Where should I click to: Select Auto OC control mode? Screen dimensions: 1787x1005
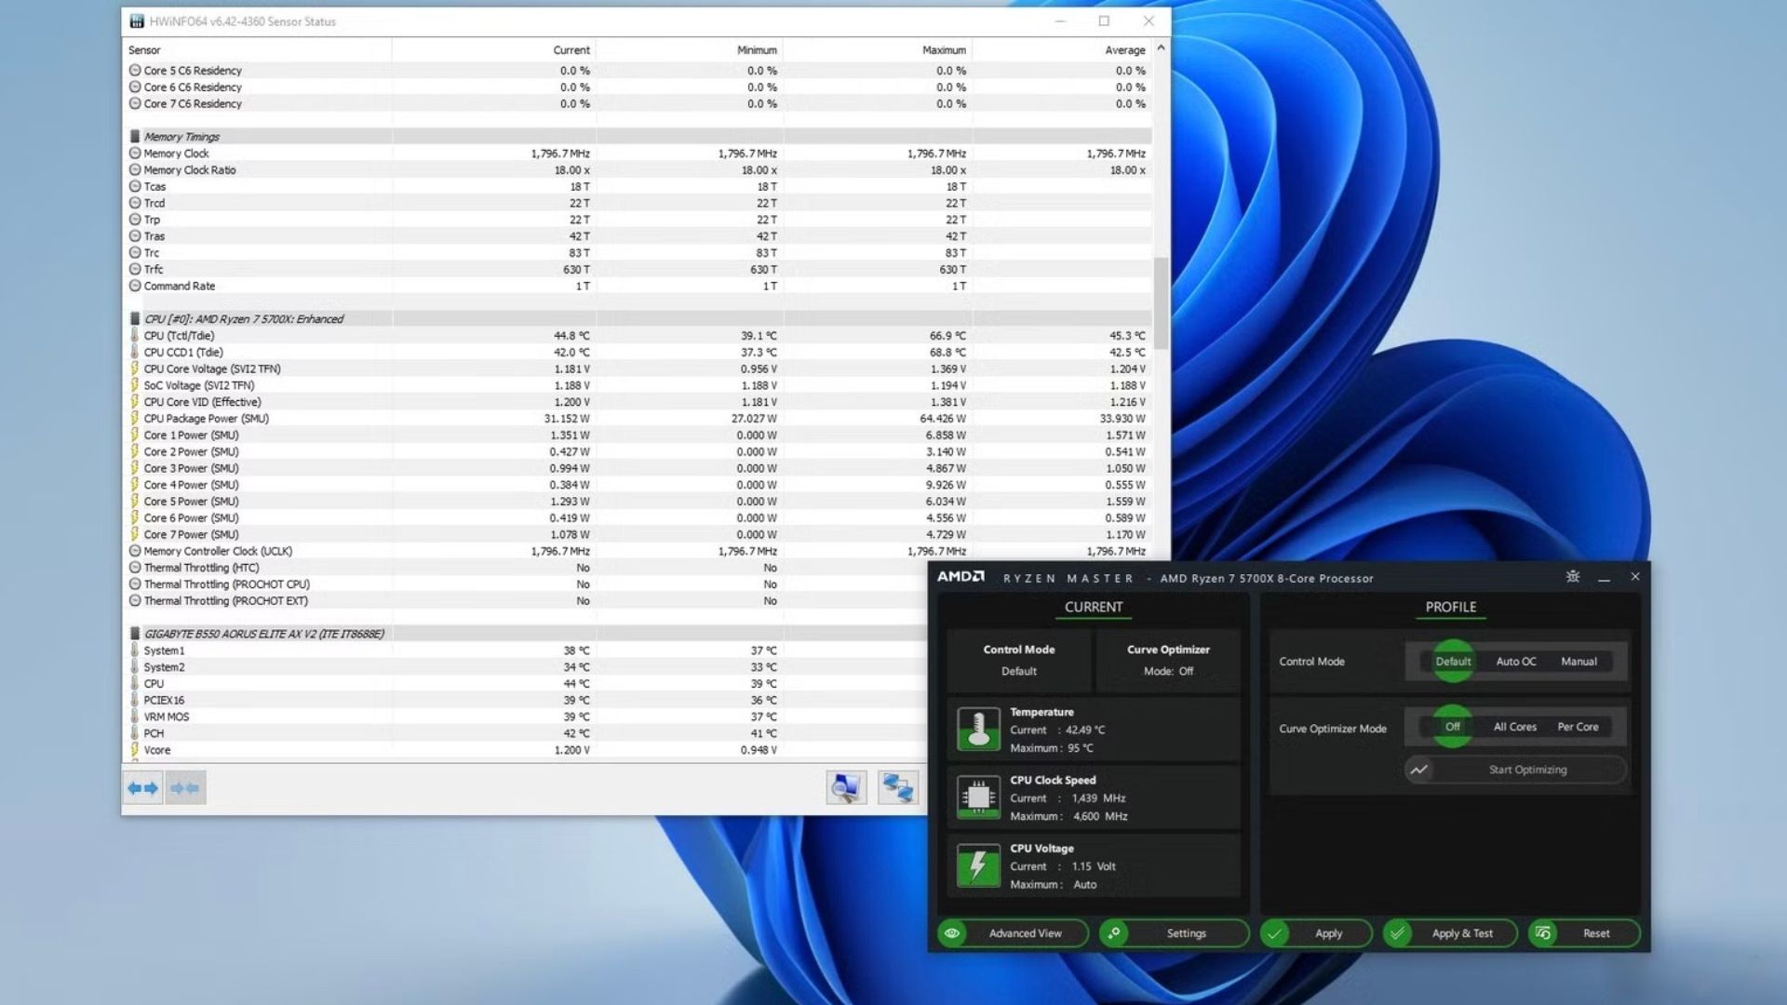(x=1515, y=662)
